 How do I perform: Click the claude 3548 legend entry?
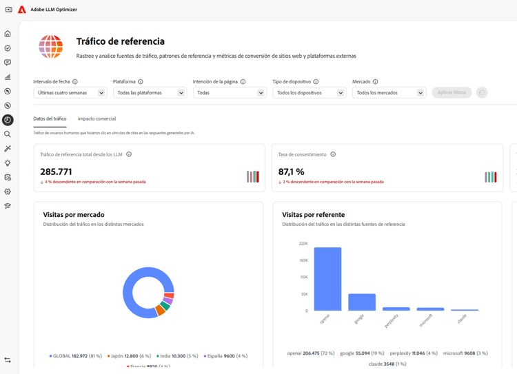pyautogui.click(x=387, y=364)
